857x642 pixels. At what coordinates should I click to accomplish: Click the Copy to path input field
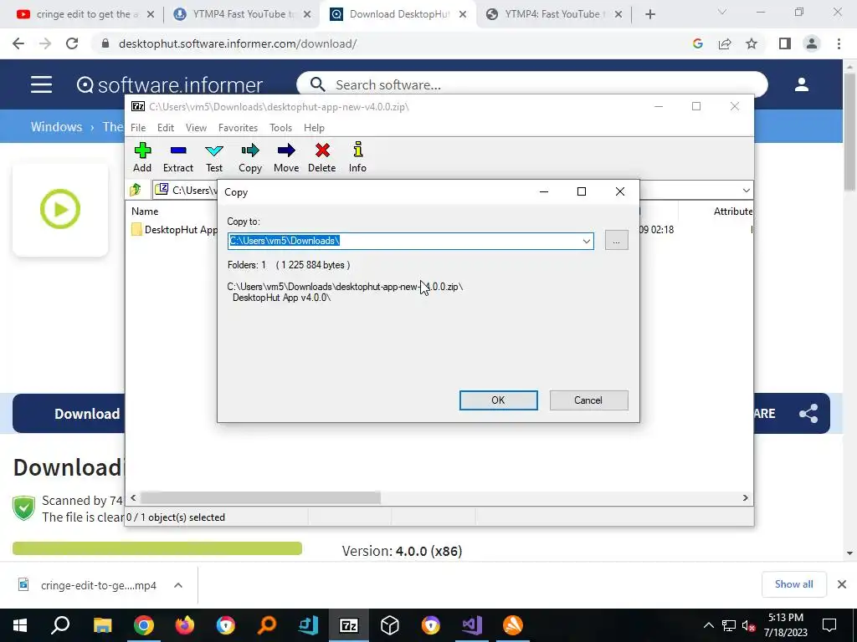click(x=404, y=241)
